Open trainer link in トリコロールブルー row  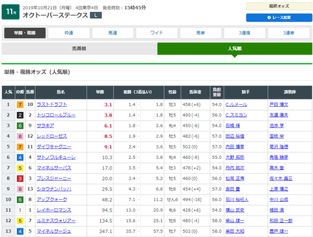pyautogui.click(x=279, y=115)
